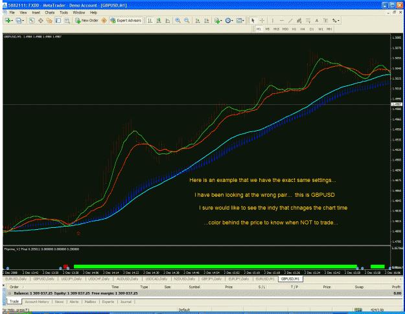Open the Journal terminal tab
405x314 pixels.
coord(126,302)
